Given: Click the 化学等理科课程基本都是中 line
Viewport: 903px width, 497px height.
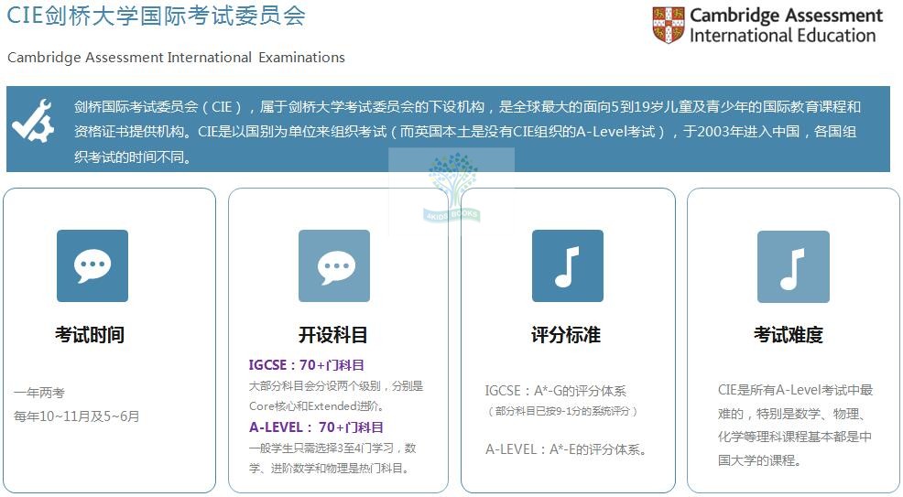Looking at the screenshot, I should (x=795, y=438).
